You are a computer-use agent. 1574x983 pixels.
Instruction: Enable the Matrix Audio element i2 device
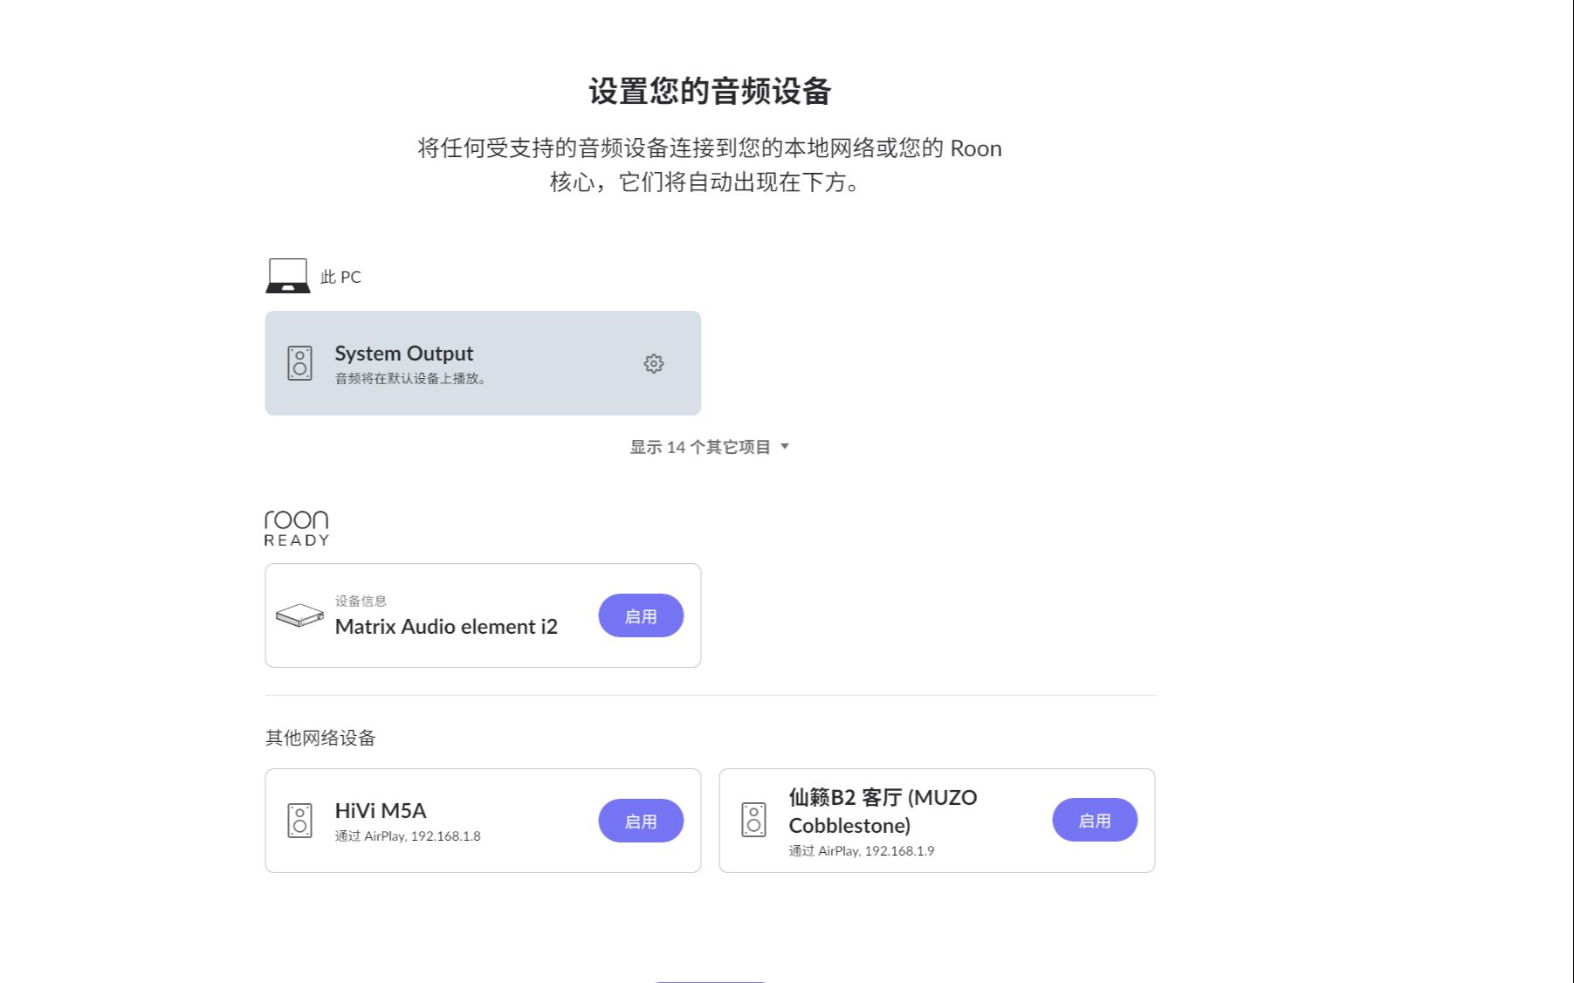[x=641, y=615]
